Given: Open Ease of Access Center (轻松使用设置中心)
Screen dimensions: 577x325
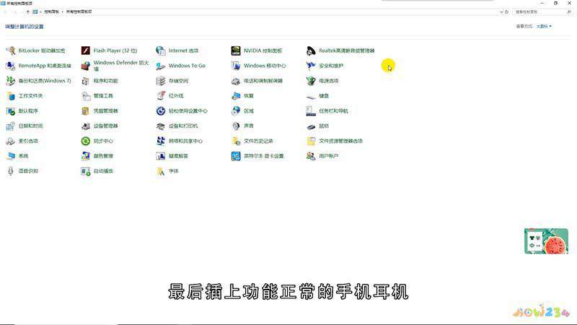Looking at the screenshot, I should pyautogui.click(x=182, y=111).
